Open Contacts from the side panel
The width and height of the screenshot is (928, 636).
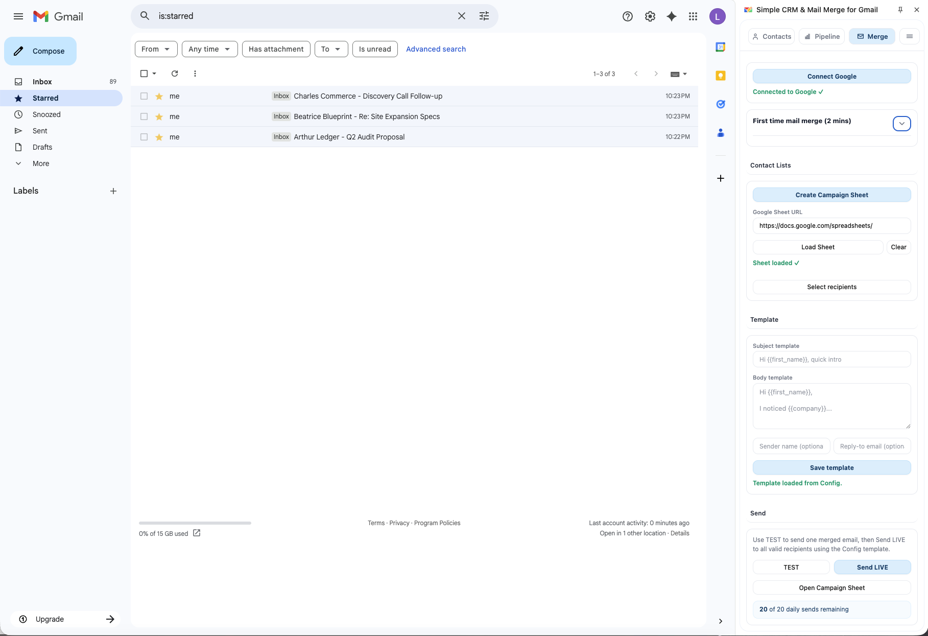[720, 133]
